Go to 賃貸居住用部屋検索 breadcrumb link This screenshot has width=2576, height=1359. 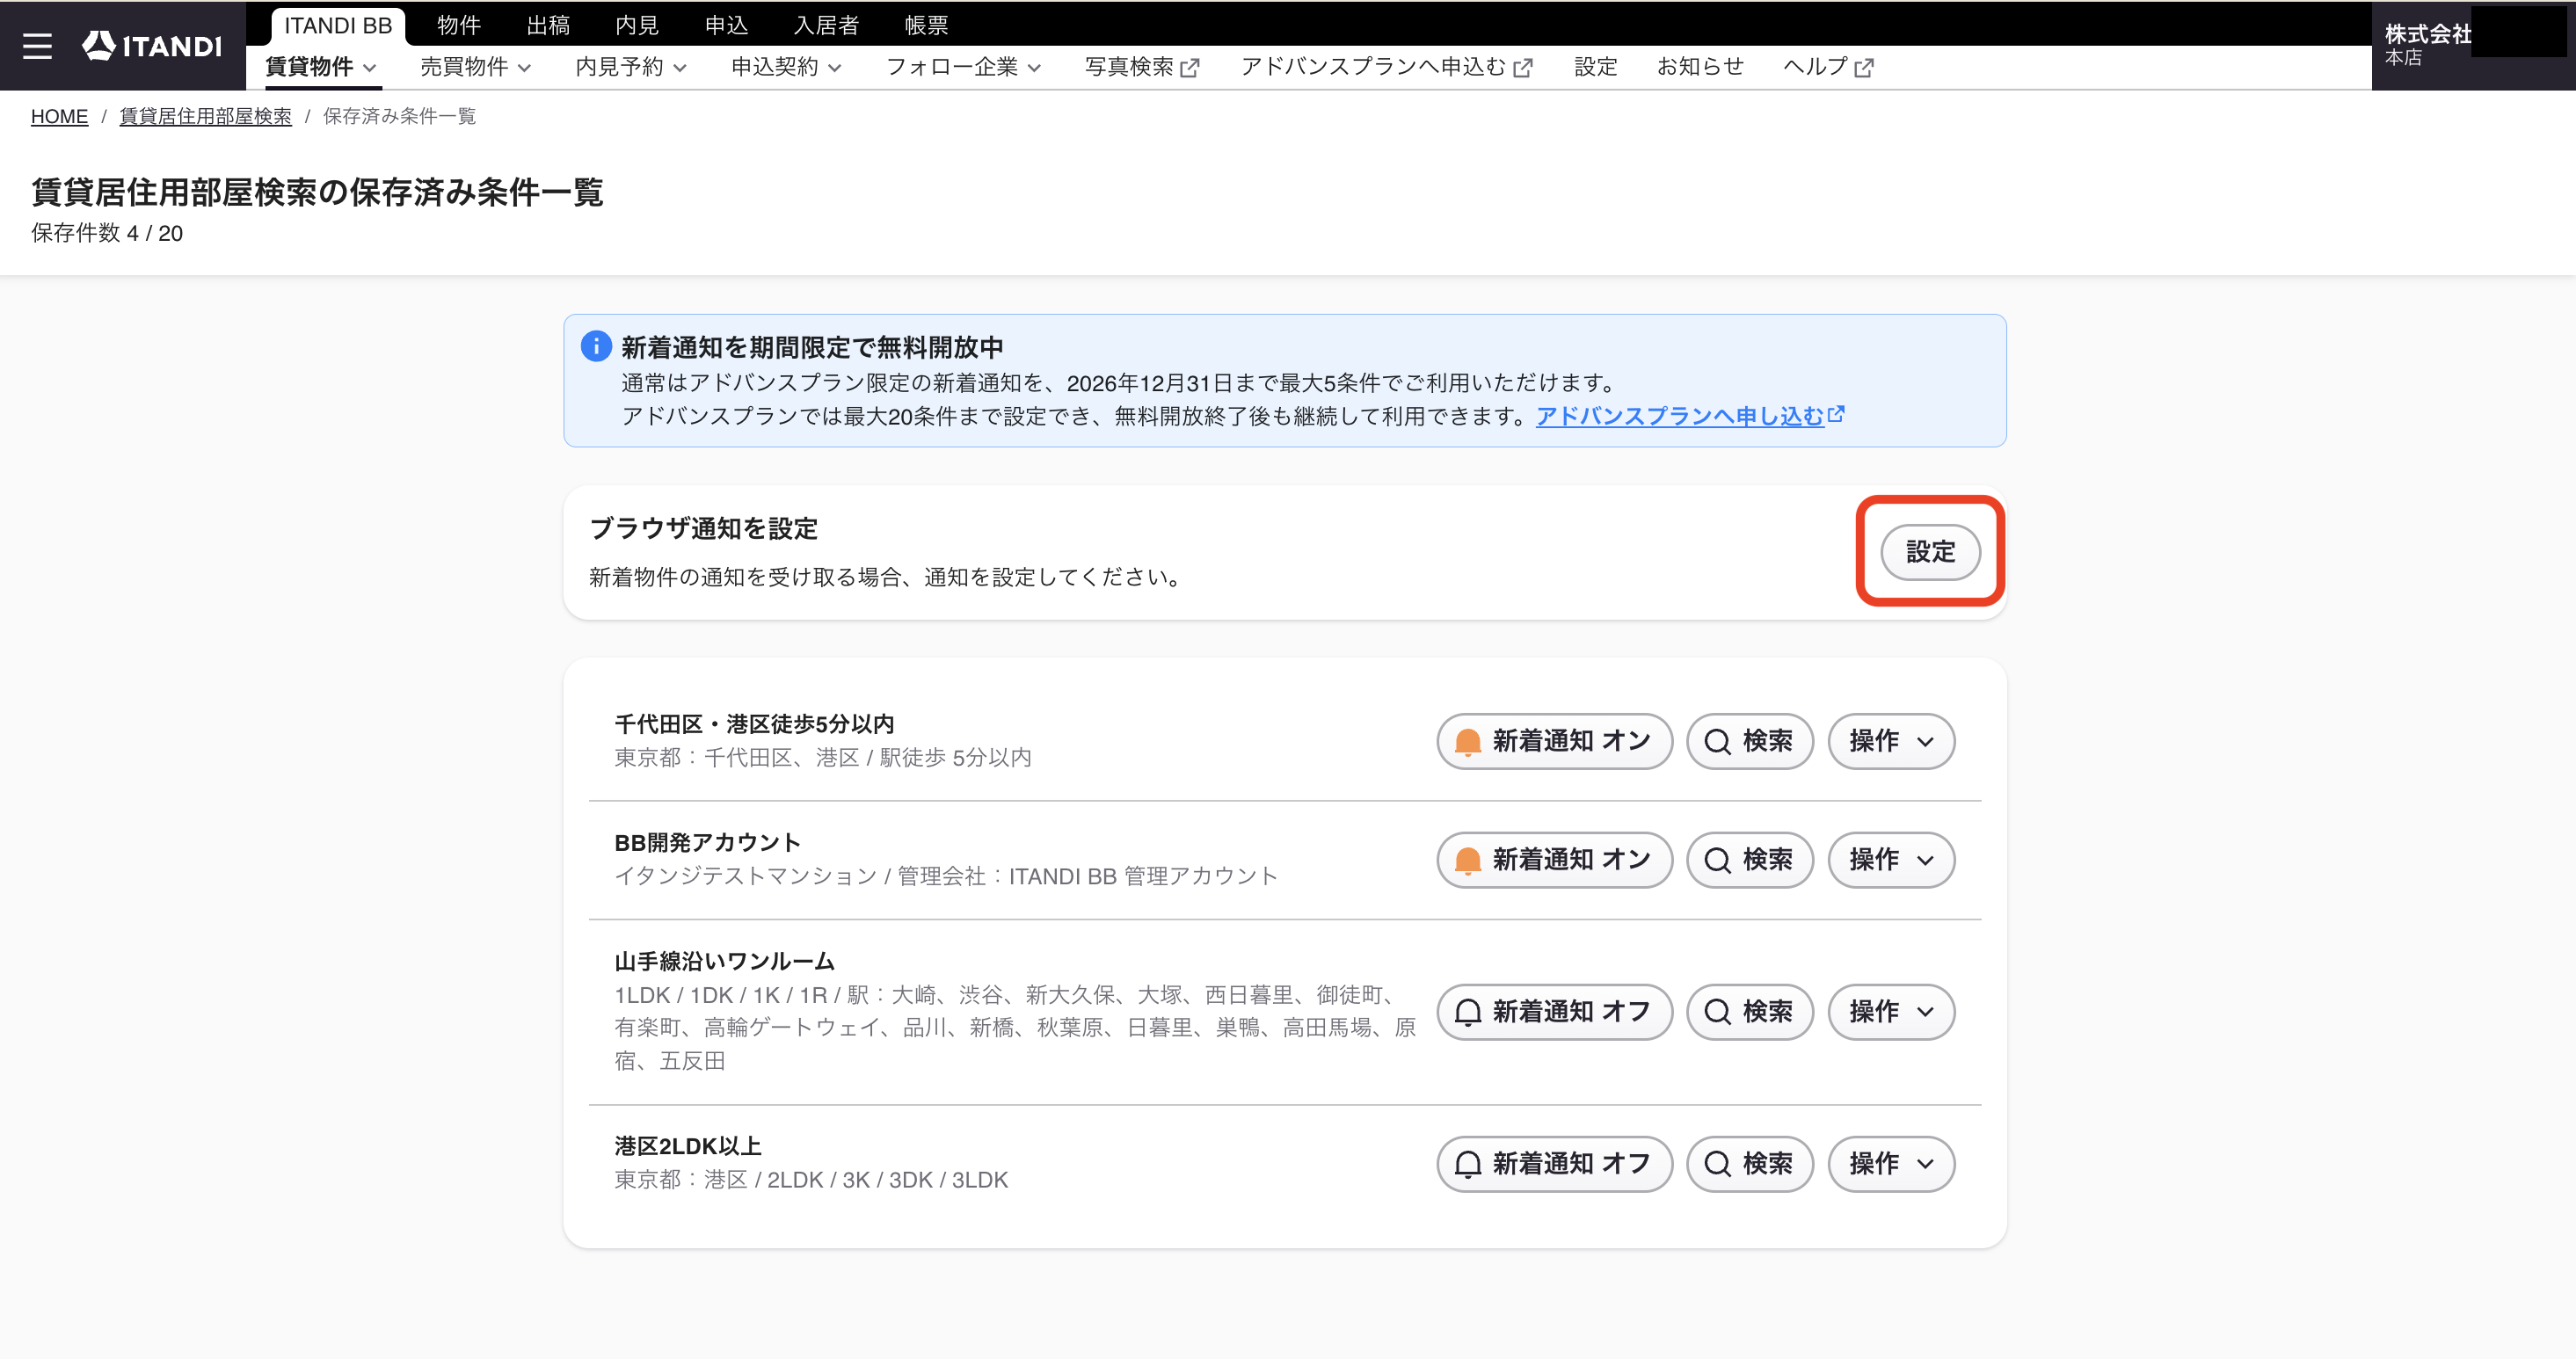click(205, 116)
